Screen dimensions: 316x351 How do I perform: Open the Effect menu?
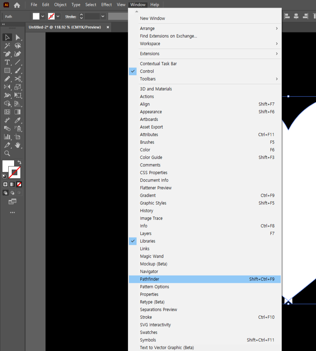click(106, 5)
